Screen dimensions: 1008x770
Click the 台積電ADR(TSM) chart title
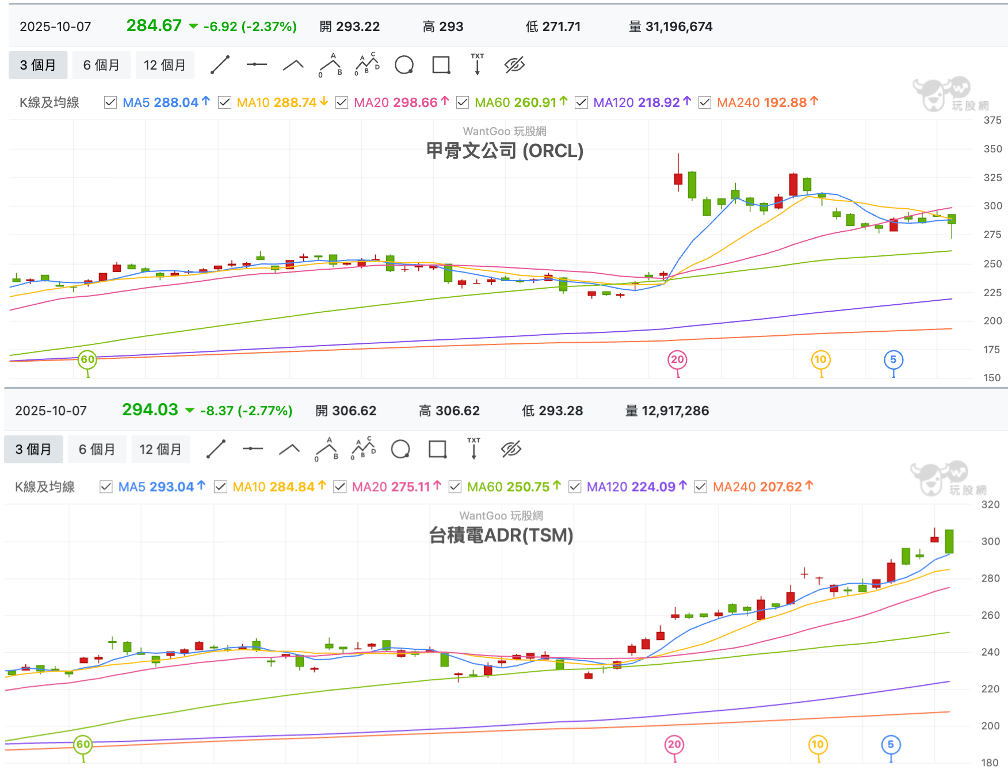pyautogui.click(x=501, y=535)
